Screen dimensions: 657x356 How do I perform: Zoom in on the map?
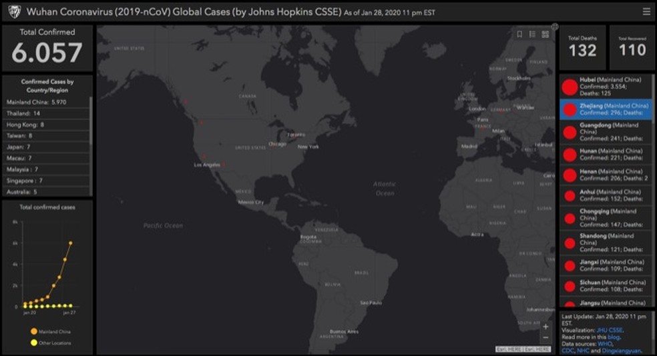click(545, 327)
